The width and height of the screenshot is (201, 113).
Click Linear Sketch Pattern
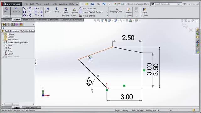pyautogui.click(x=91, y=12)
